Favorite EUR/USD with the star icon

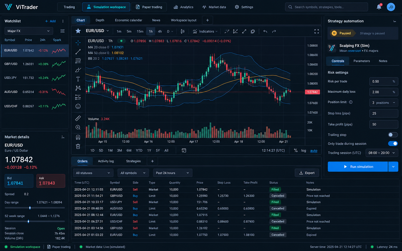tap(78, 31)
